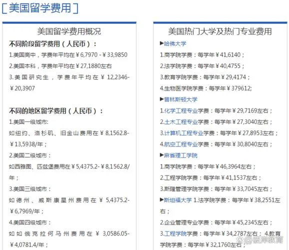Click the 航空工程专业 link
289x250 pixels.
tap(181, 144)
